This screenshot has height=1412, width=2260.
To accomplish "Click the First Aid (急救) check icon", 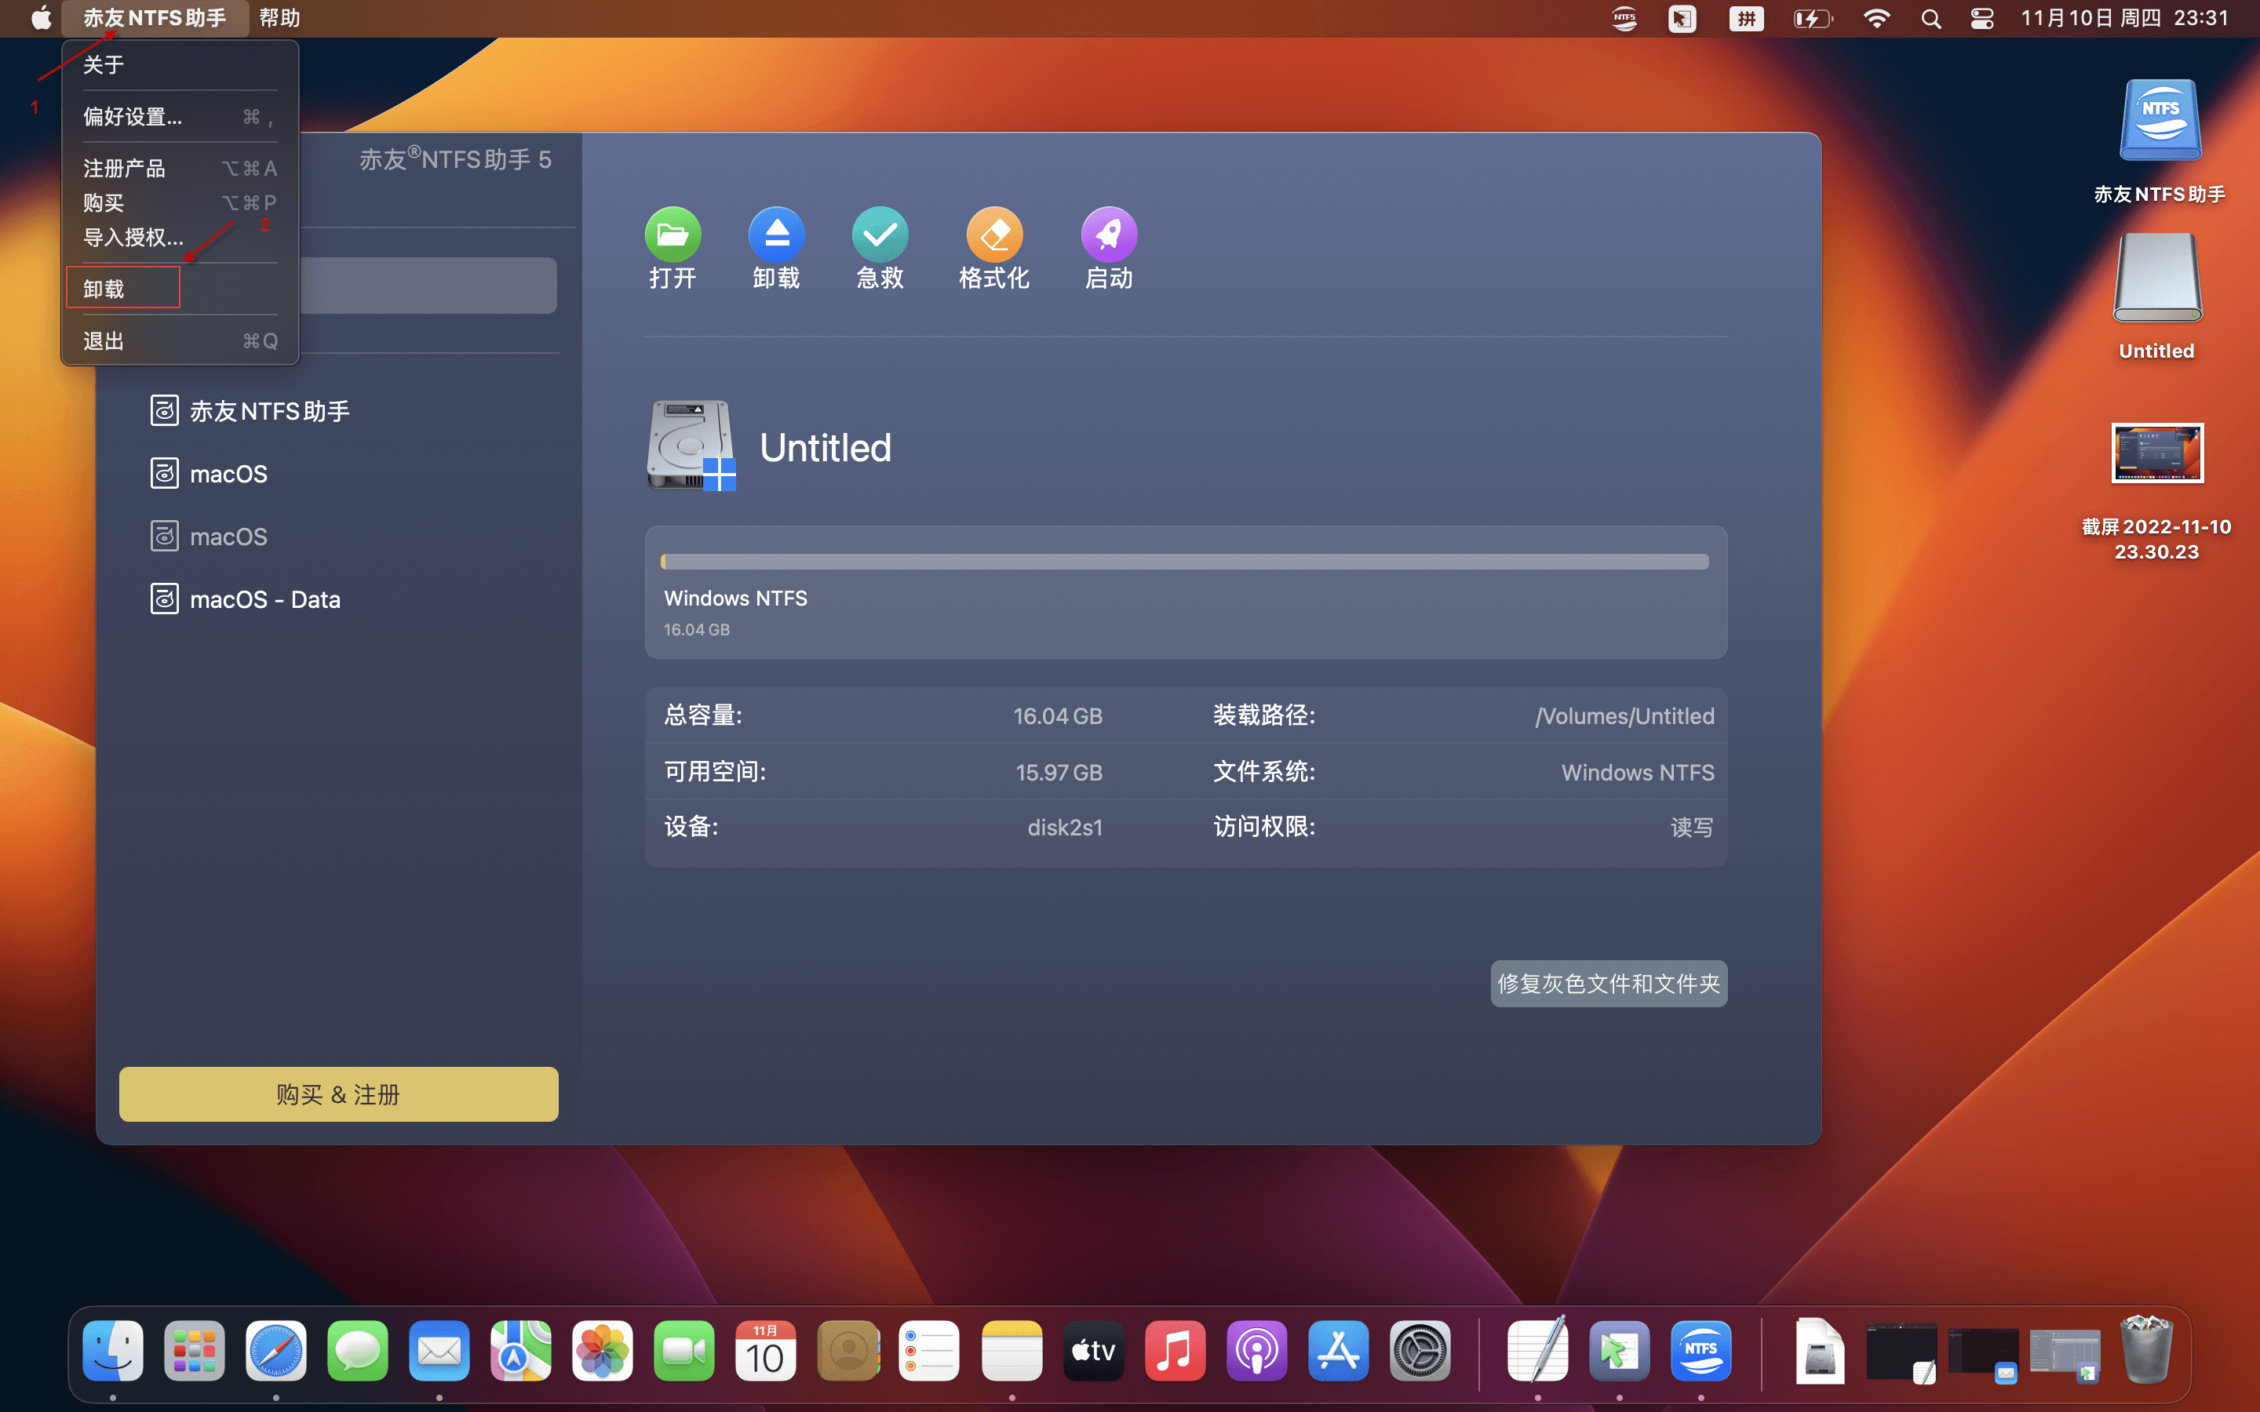I will pos(880,235).
